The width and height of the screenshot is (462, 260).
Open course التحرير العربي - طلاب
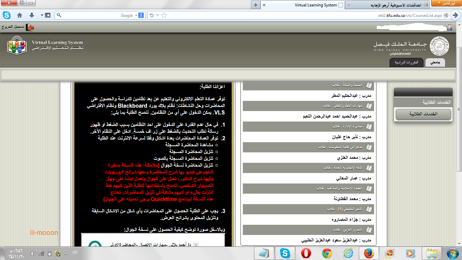347,230
